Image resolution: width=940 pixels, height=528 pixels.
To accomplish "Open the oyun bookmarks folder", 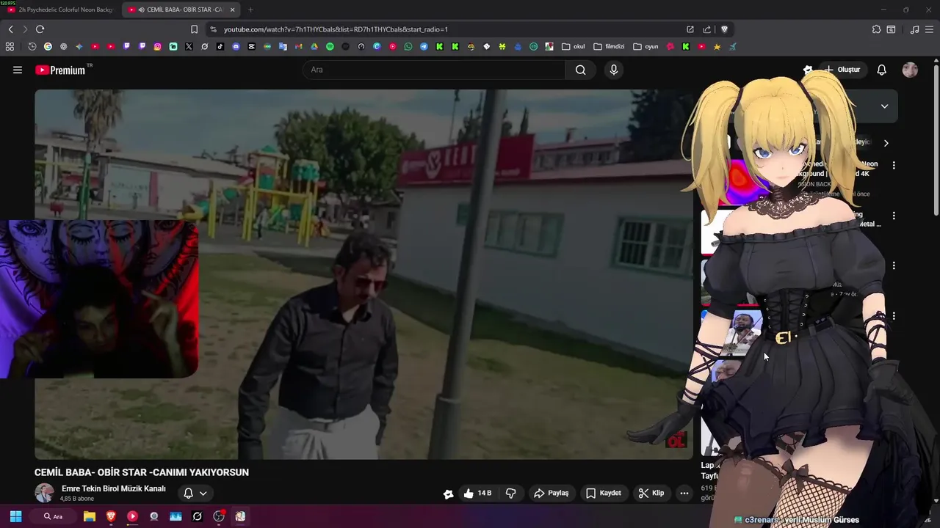I will coord(646,46).
